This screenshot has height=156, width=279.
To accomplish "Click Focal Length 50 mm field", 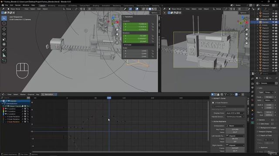I will [269, 97].
